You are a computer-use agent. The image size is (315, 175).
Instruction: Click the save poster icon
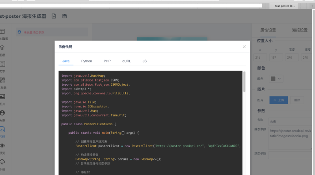click(x=65, y=16)
